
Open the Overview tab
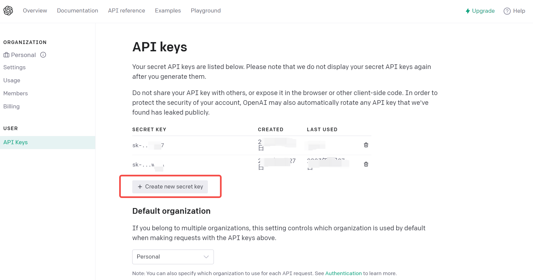(35, 11)
